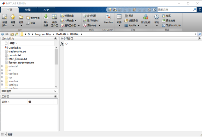
Task: Switch to the APP tab
Action: (x=46, y=10)
